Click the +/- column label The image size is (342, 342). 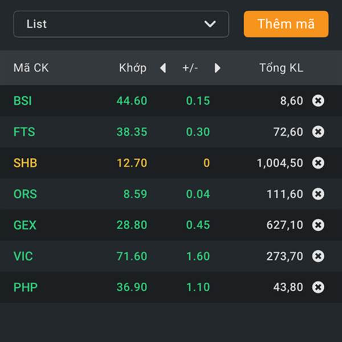190,68
